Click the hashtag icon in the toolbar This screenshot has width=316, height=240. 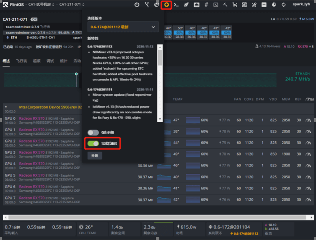click(206, 4)
